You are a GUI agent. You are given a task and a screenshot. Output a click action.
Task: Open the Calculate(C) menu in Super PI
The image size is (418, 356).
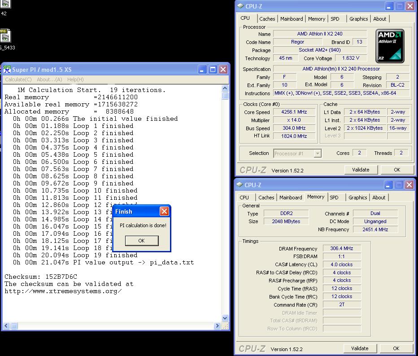18,79
